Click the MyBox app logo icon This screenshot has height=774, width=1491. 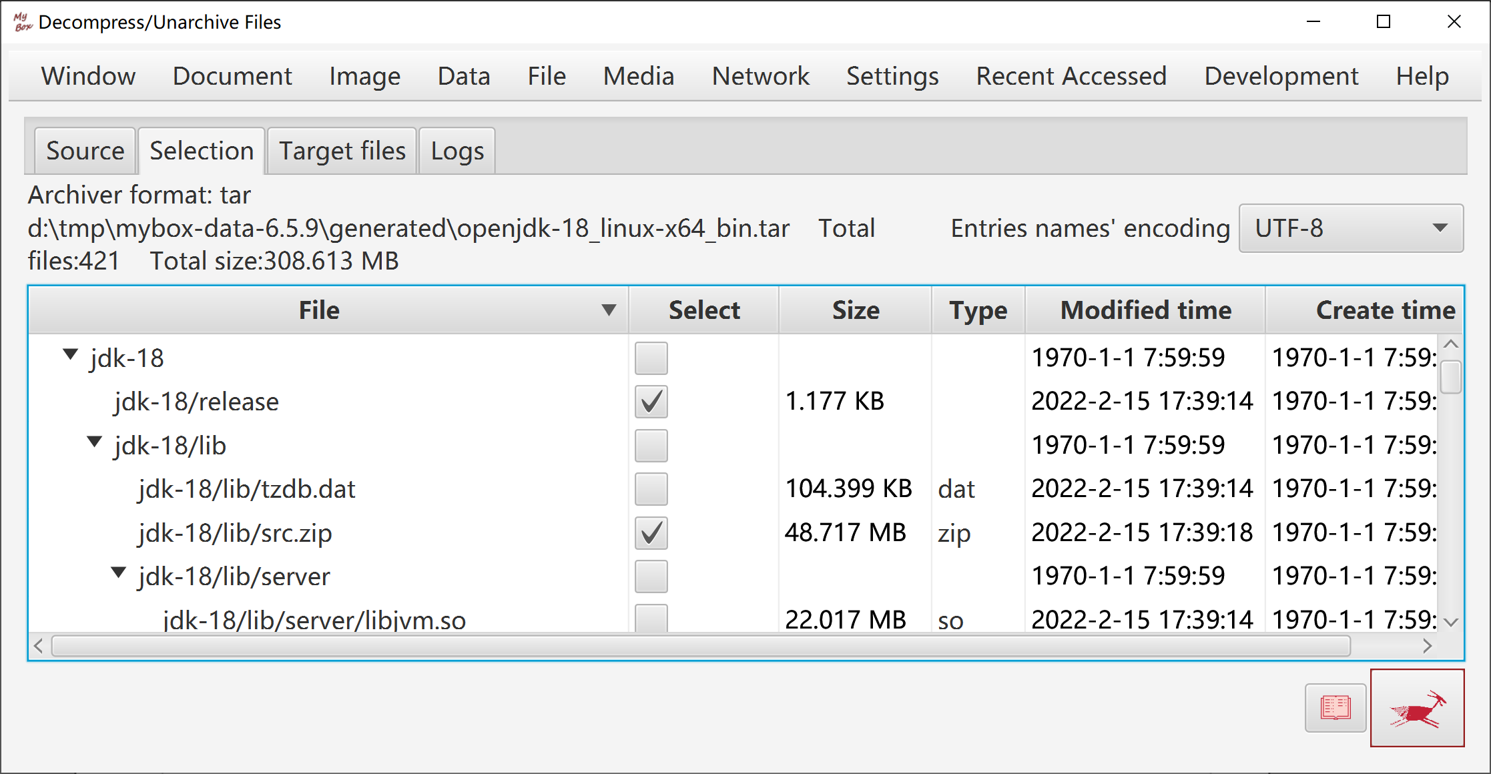point(23,22)
